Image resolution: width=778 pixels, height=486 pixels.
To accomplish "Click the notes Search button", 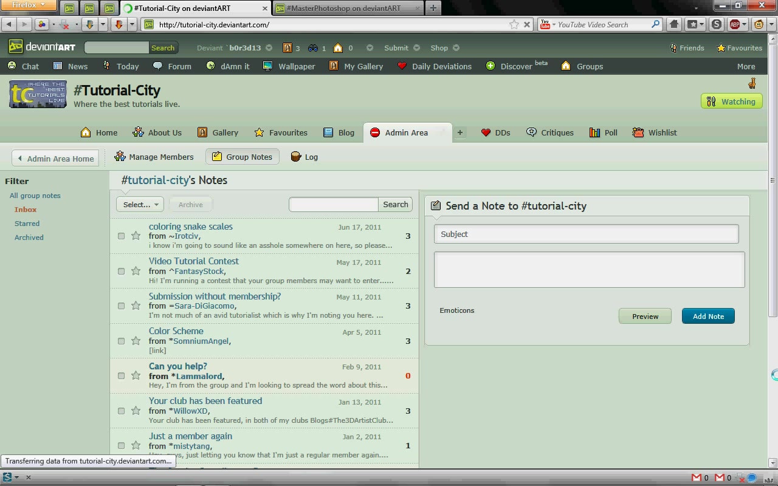I will [x=395, y=205].
